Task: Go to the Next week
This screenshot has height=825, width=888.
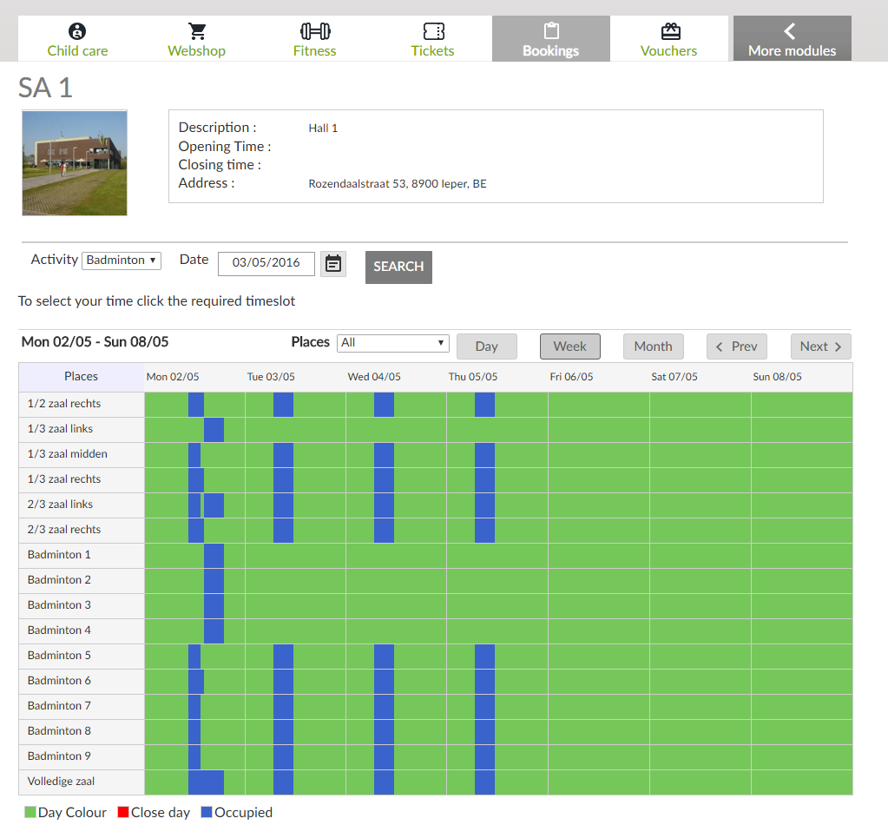Action: click(820, 346)
